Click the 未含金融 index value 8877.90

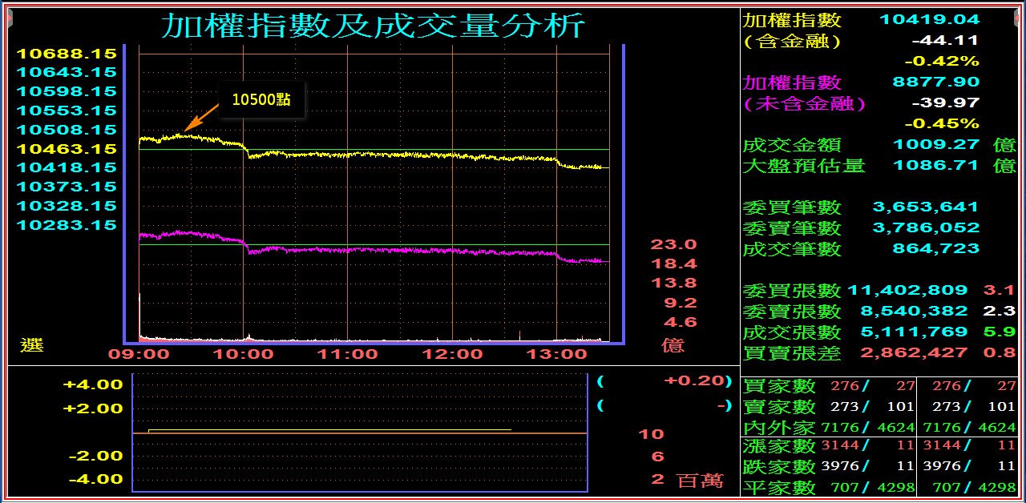(936, 82)
